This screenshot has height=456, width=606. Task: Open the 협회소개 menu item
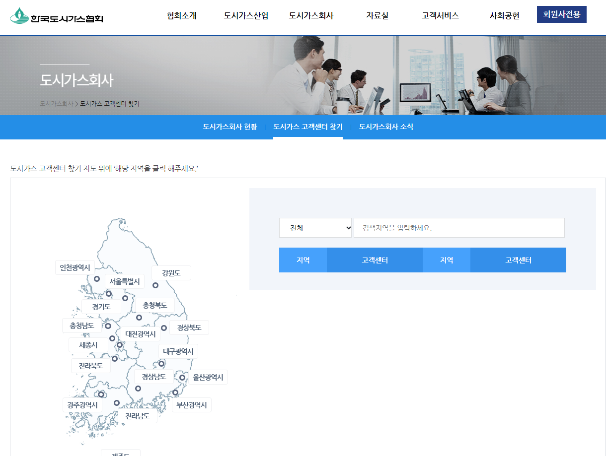coord(182,15)
